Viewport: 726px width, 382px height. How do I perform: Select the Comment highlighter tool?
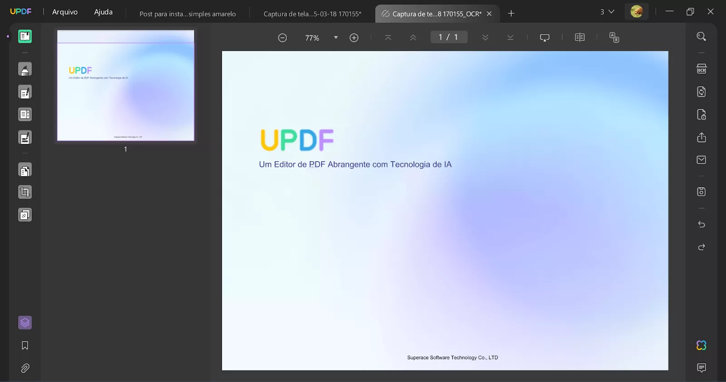(x=25, y=69)
